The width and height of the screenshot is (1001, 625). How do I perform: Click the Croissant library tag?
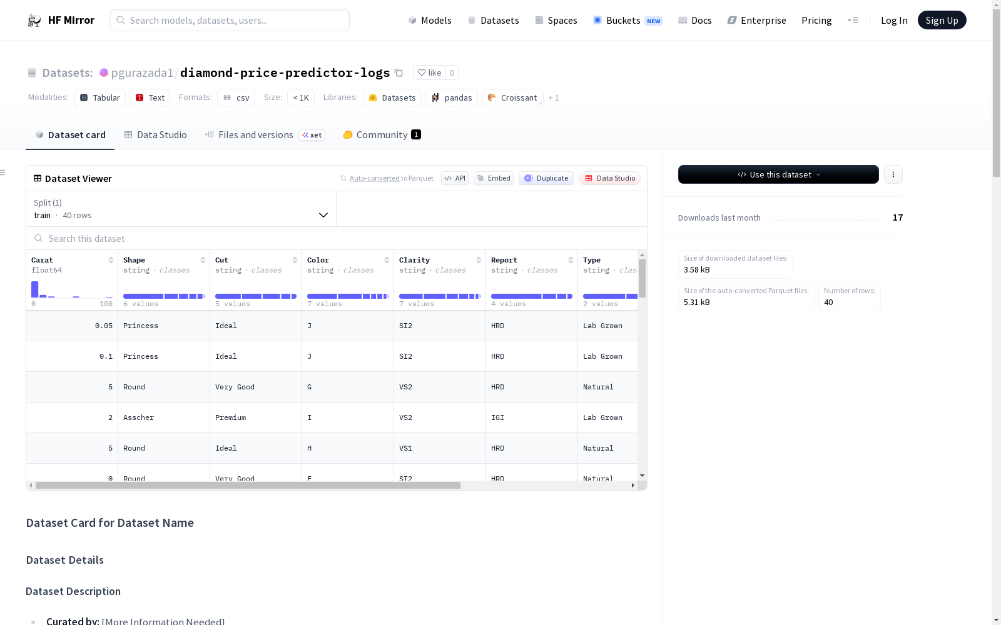click(x=512, y=97)
